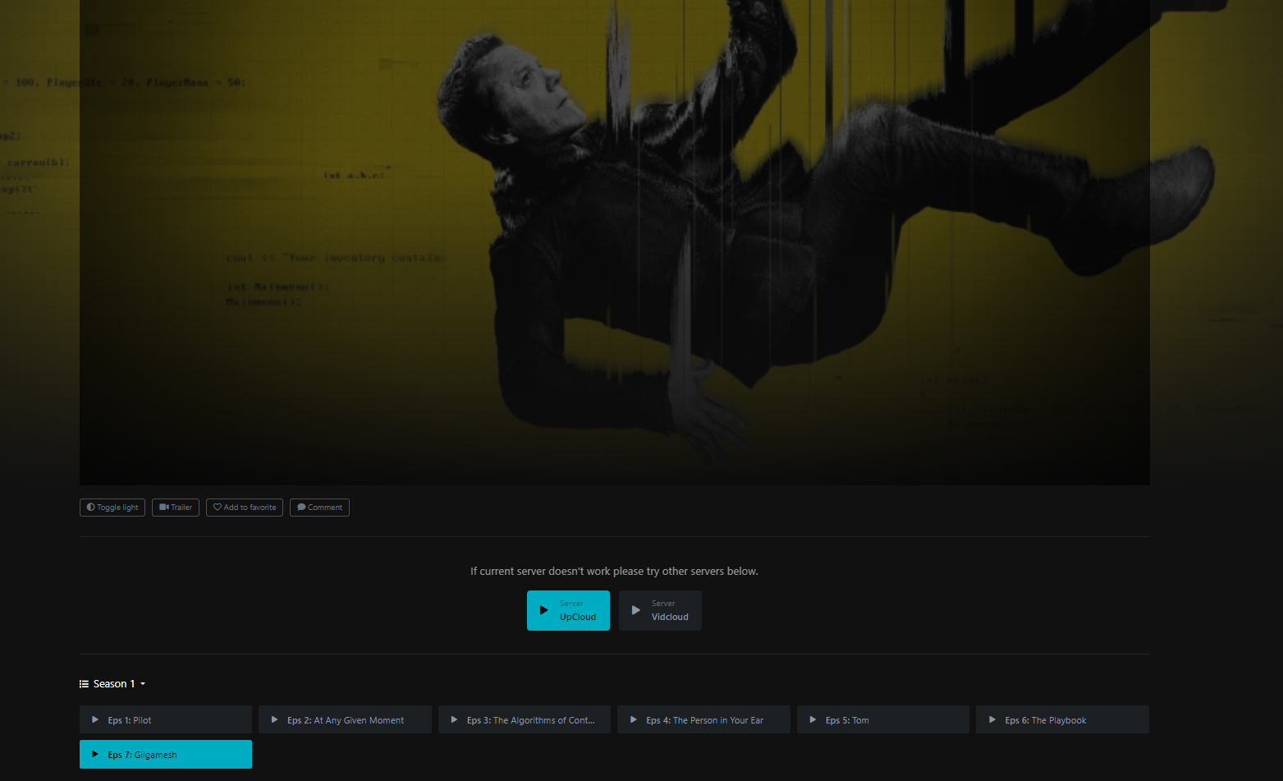
Task: Open the Trailer button
Action: coord(176,508)
